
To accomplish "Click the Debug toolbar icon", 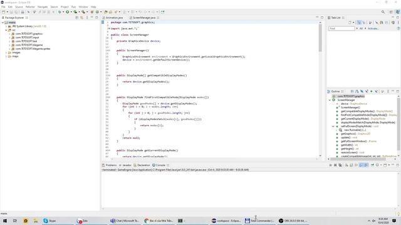I will click(60, 12).
